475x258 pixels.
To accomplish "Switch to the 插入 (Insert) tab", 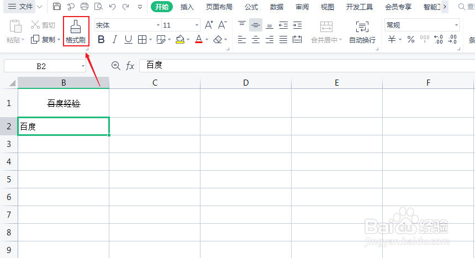I will [x=187, y=7].
